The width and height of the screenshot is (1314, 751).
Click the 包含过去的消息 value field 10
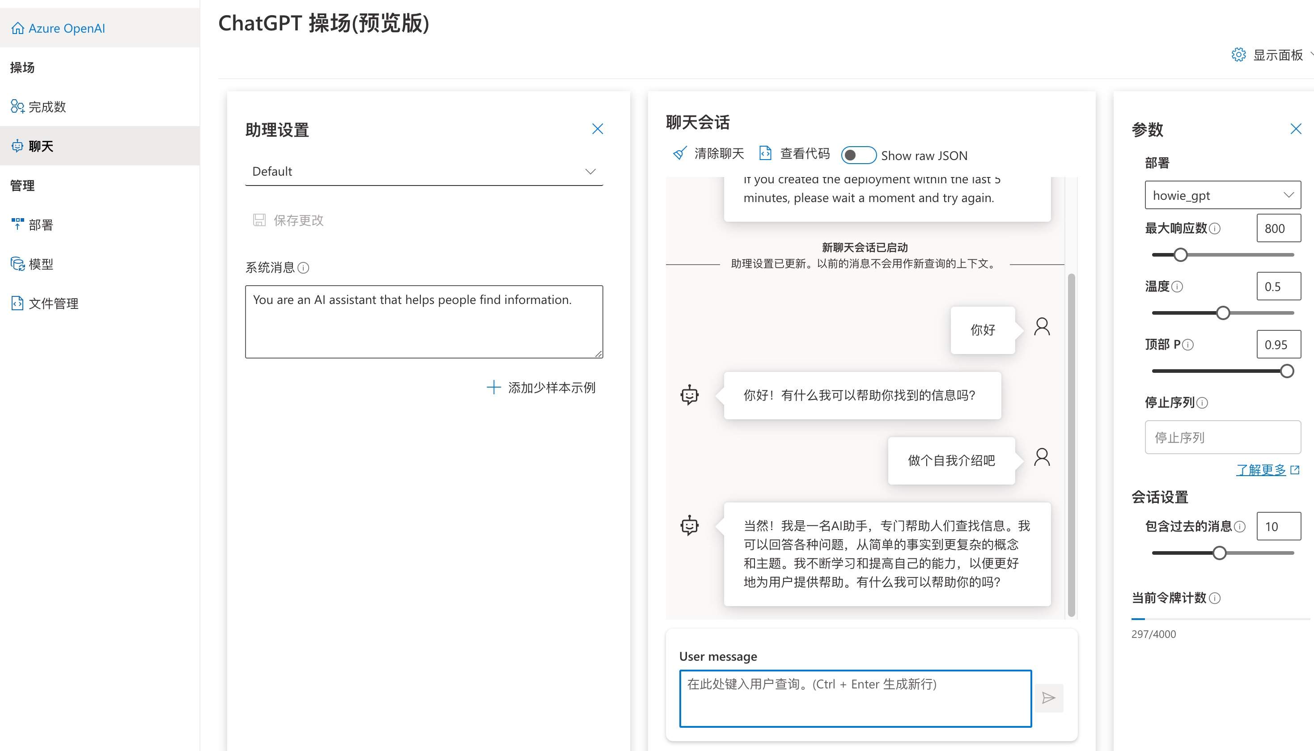pos(1278,526)
